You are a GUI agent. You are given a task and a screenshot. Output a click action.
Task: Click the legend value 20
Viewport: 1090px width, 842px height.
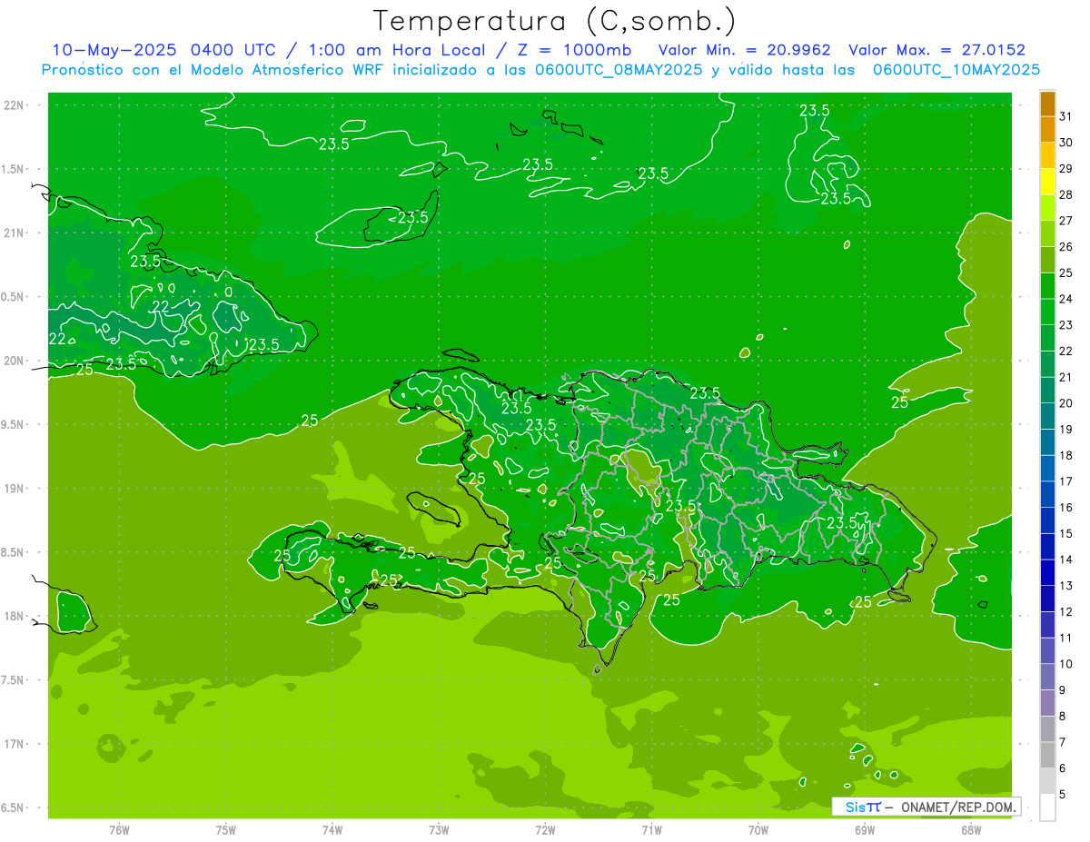point(1065,403)
